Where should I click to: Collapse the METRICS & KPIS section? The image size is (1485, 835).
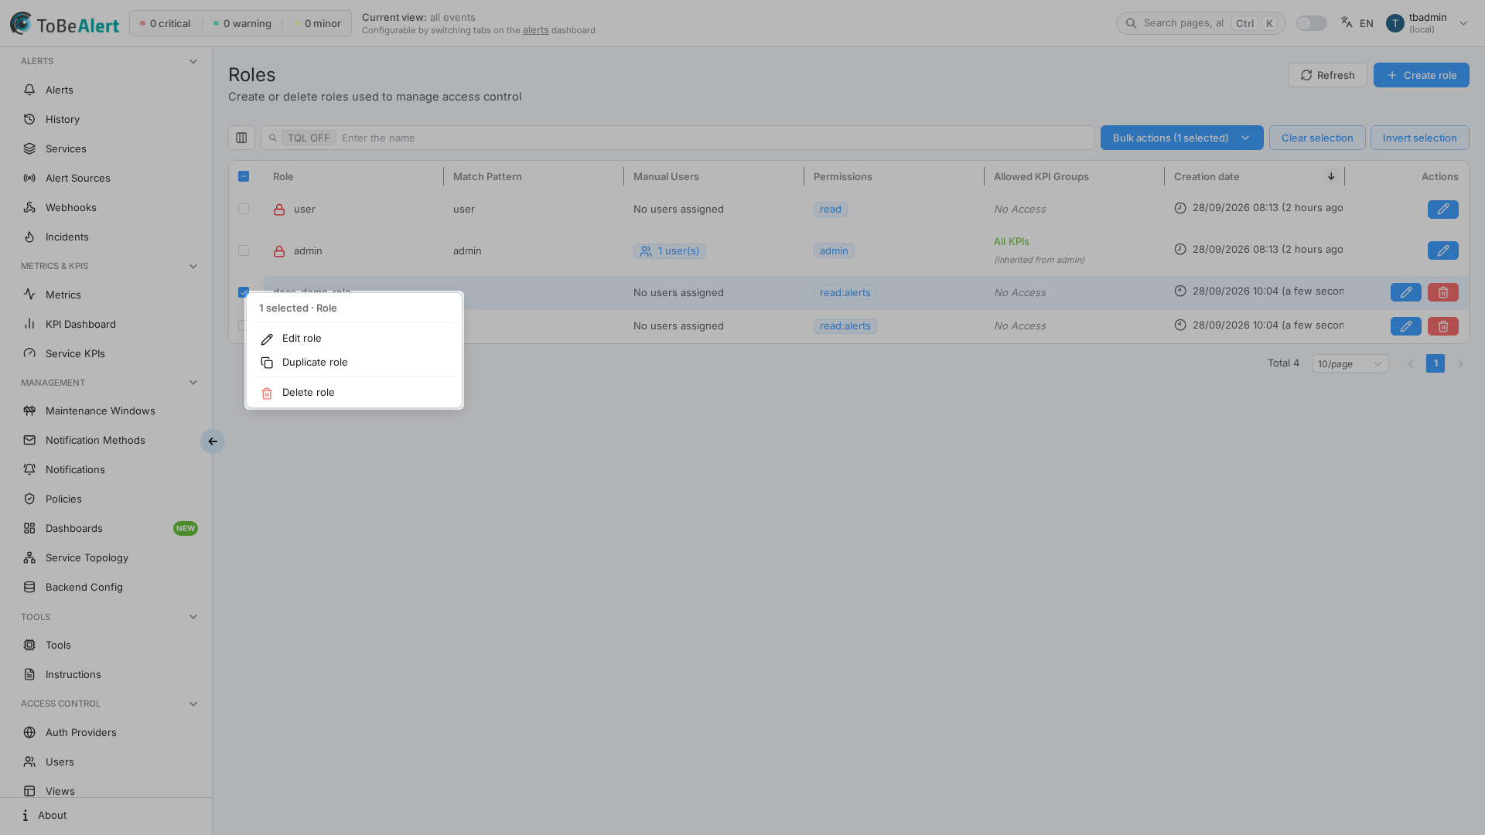pyautogui.click(x=193, y=266)
